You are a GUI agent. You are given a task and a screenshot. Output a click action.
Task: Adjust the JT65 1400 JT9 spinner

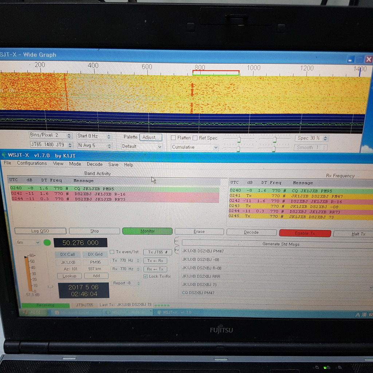pos(70,145)
